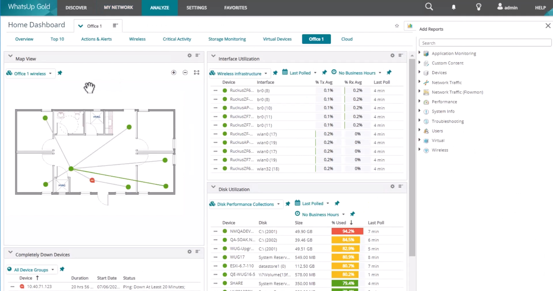Open row actions for NMQADEV disk row
This screenshot has height=291, width=553.
point(216,231)
